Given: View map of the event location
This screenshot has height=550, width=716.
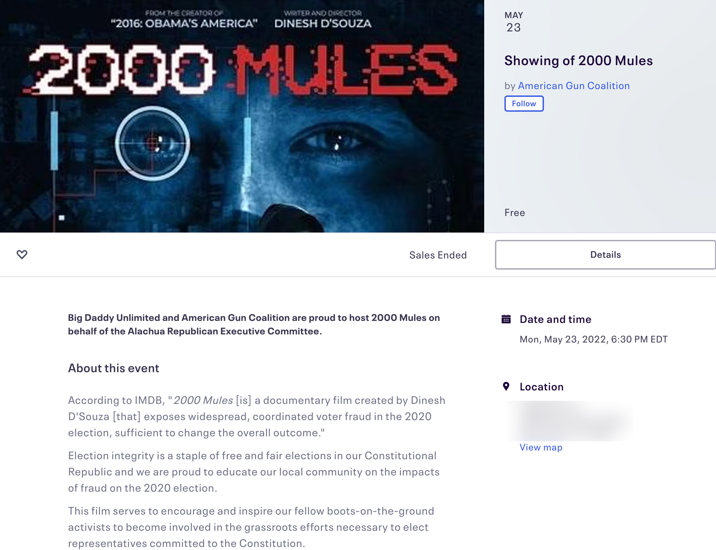Looking at the screenshot, I should click(541, 447).
